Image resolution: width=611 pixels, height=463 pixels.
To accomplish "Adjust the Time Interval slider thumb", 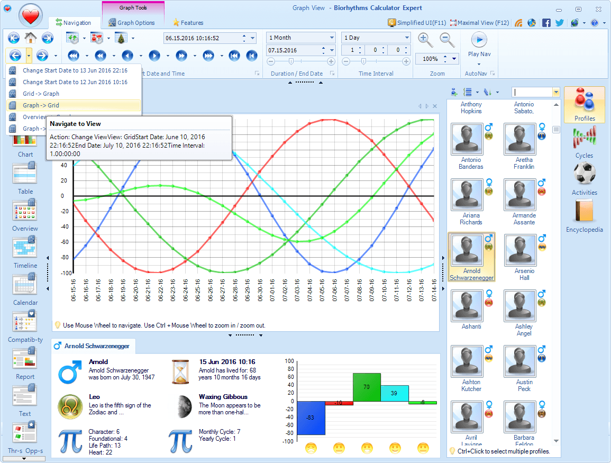I will pos(363,61).
